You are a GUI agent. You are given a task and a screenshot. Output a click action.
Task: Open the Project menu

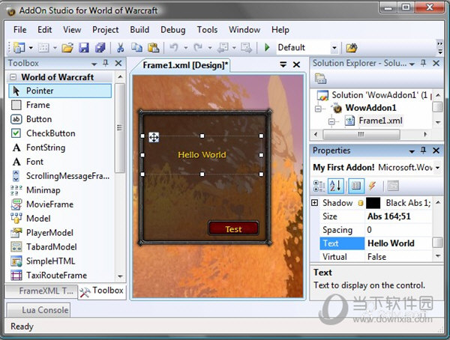[105, 30]
